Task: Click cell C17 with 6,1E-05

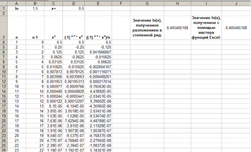Action: 53,106
